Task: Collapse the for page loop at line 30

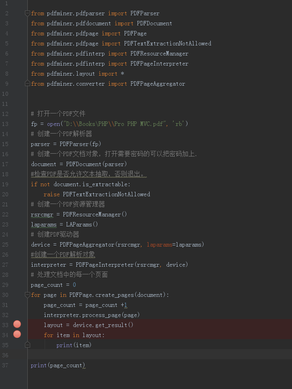Action: pyautogui.click(x=27, y=295)
